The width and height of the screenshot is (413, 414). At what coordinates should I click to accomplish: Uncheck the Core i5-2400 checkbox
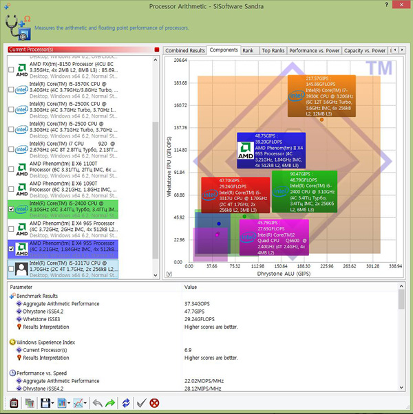pyautogui.click(x=11, y=209)
